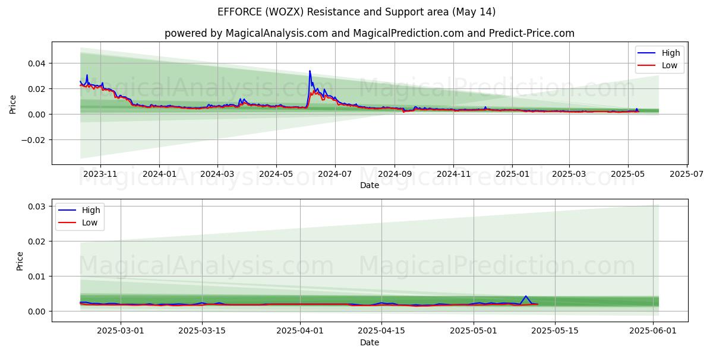The image size is (713, 356).
Task: Click the '2024-11' x-axis label
Action: click(453, 174)
